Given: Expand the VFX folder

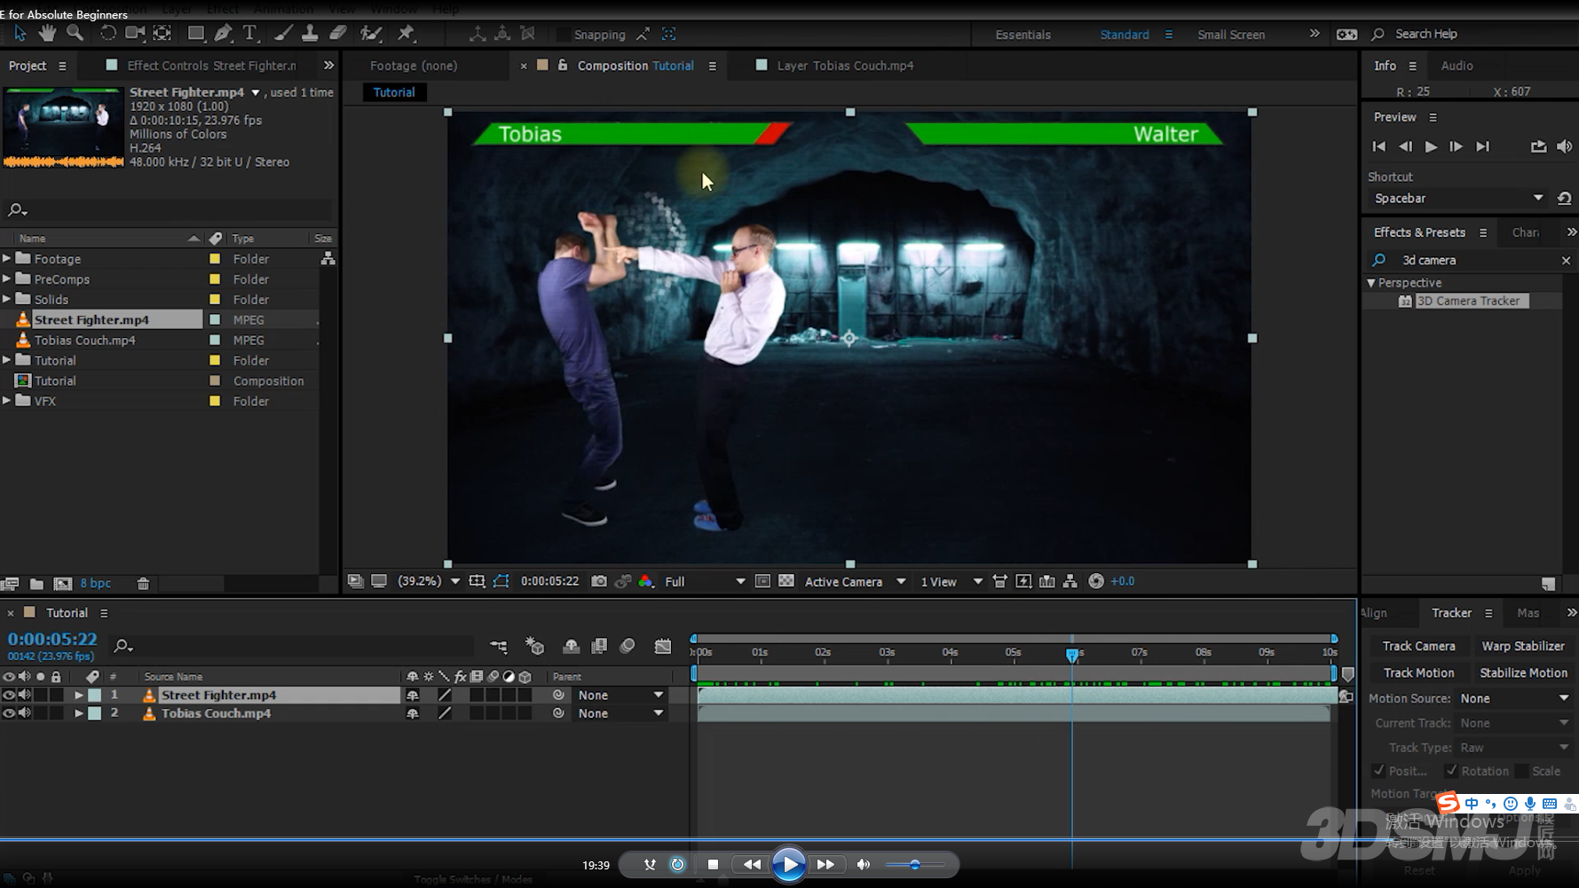Looking at the screenshot, I should click(x=7, y=401).
